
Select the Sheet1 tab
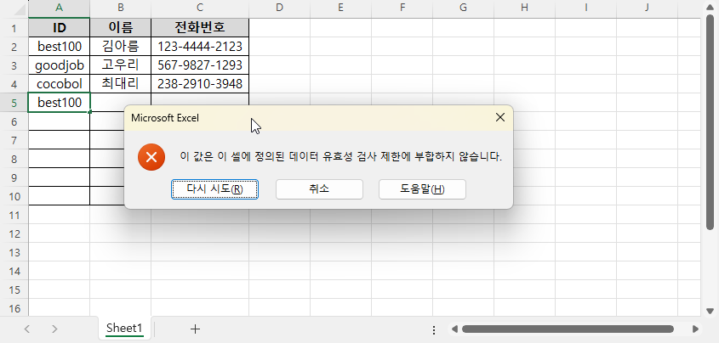124,328
